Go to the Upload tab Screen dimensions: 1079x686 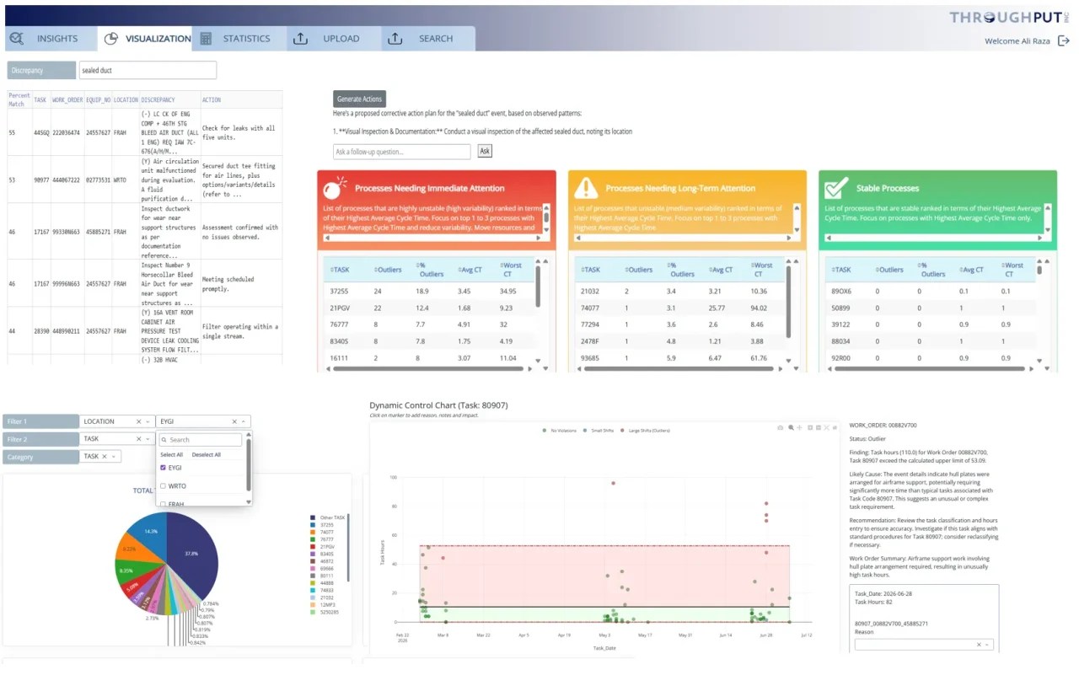[x=332, y=39]
